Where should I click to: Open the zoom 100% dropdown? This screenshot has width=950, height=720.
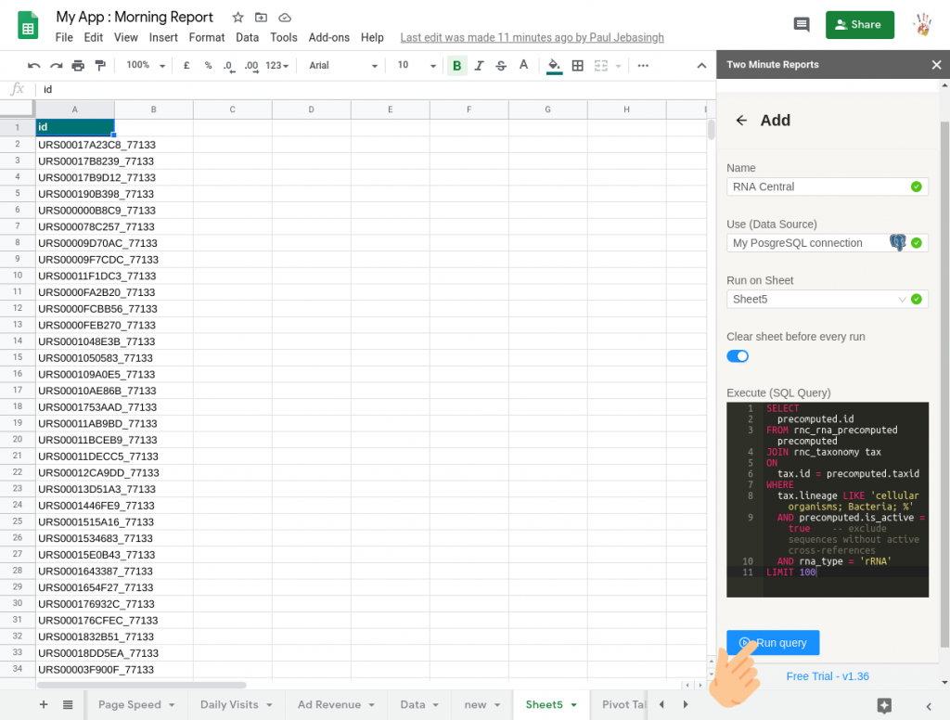[146, 66]
